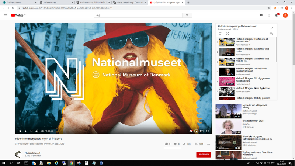Open the Nationalmuseet channel name link
295x166 pixels.
tap(32, 153)
